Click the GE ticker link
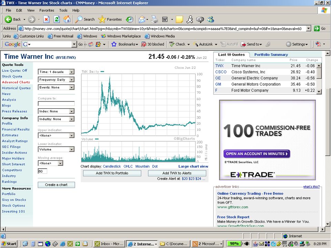Screen dimensions: 331x248 218,78
